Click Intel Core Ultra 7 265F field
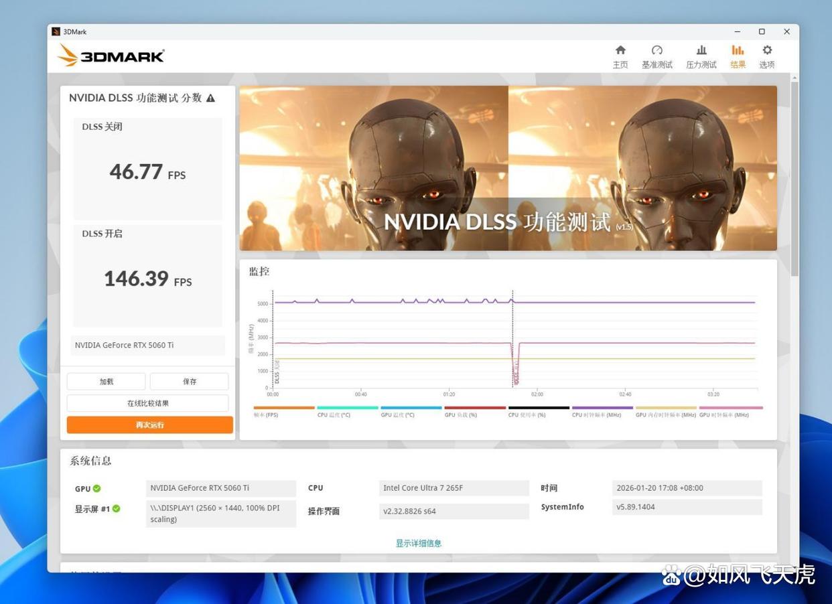Image resolution: width=832 pixels, height=604 pixels. point(454,488)
